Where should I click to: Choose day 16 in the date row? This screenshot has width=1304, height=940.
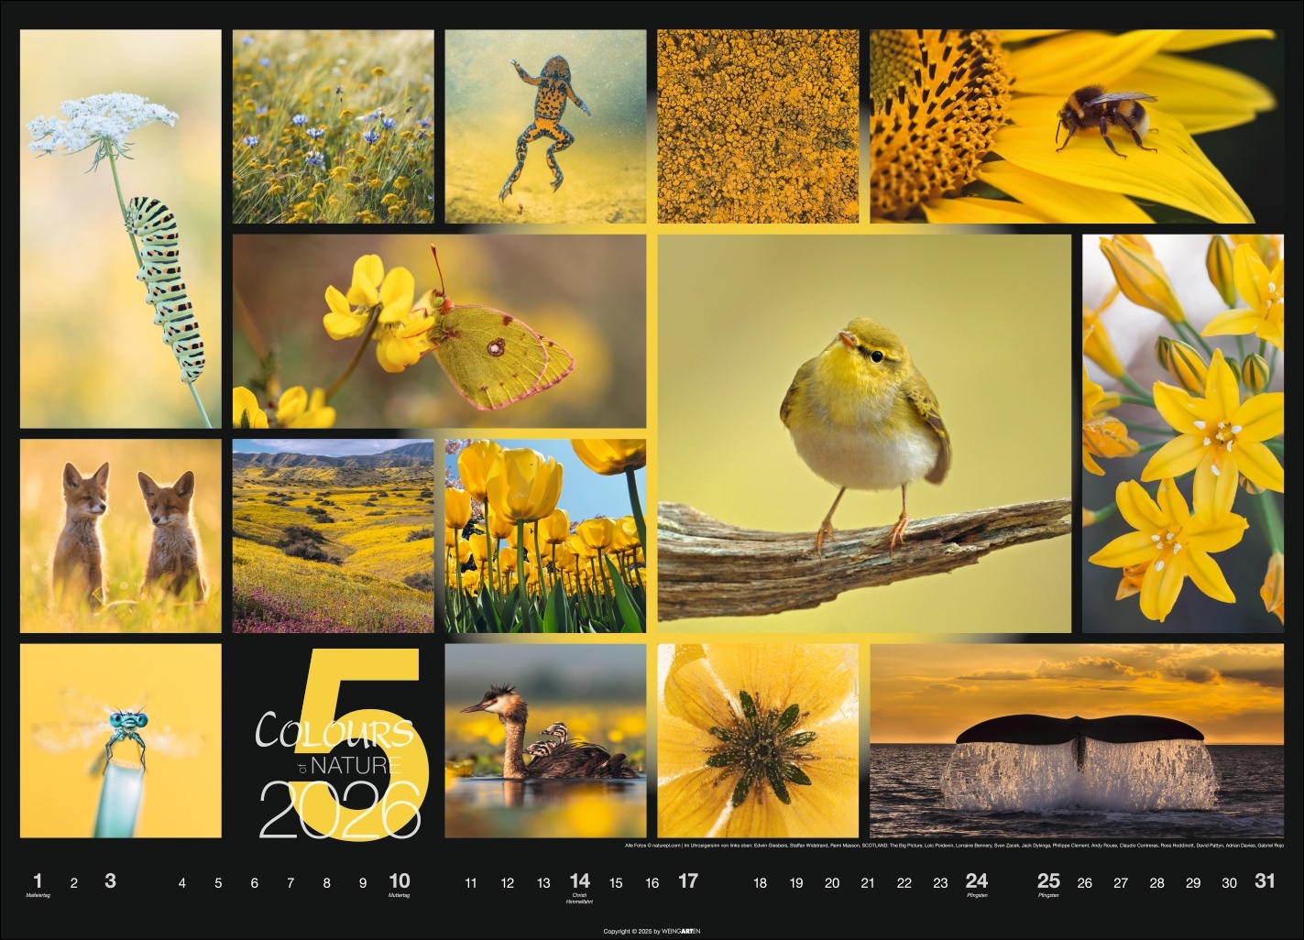coord(652,883)
